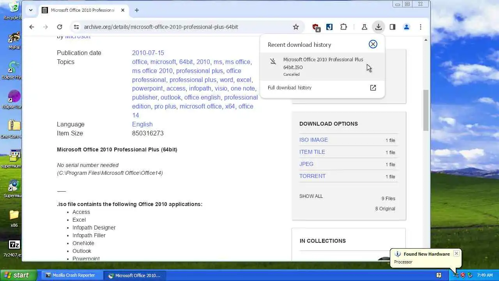Image resolution: width=499 pixels, height=281 pixels.
Task: Click SHOW ALL download files
Action: coord(311,196)
